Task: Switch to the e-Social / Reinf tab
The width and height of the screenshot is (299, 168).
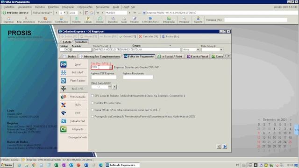Action: (x=170, y=56)
